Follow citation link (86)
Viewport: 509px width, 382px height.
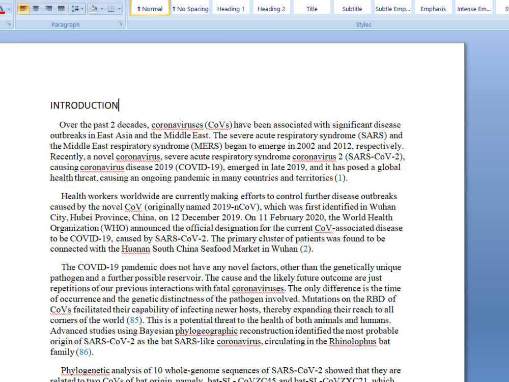pyautogui.click(x=84, y=352)
